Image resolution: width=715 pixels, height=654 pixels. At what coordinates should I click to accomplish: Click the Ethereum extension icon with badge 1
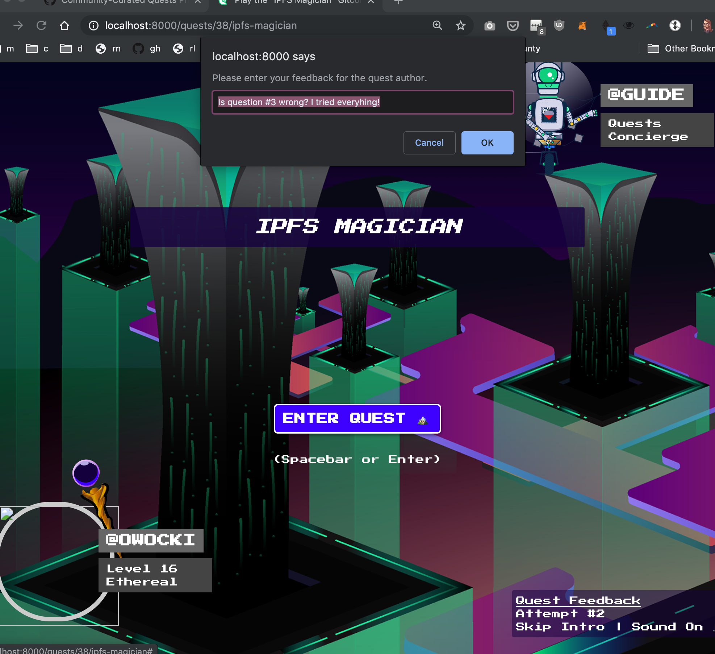606,26
